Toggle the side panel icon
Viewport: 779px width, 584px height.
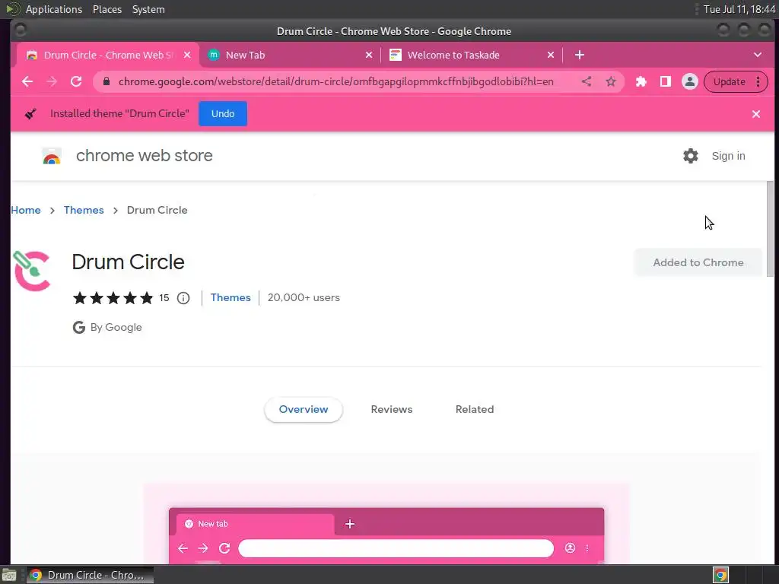(x=665, y=82)
